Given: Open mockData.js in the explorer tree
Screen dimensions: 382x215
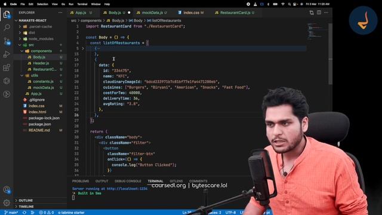Looking at the screenshot, I should coord(44,88).
